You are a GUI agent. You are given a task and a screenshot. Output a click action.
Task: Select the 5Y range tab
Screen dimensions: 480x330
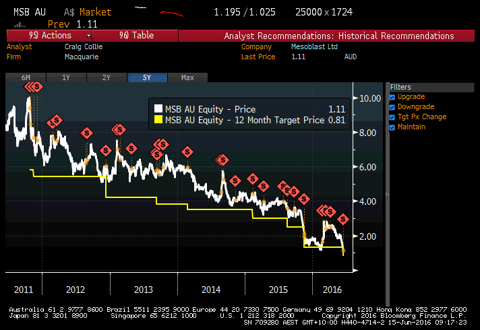(x=147, y=77)
